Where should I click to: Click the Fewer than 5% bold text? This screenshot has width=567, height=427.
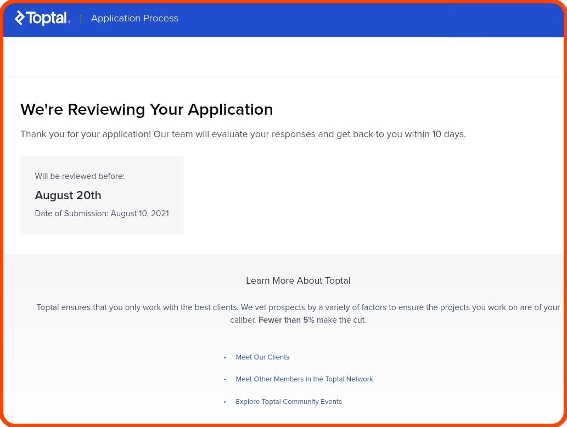(287, 320)
